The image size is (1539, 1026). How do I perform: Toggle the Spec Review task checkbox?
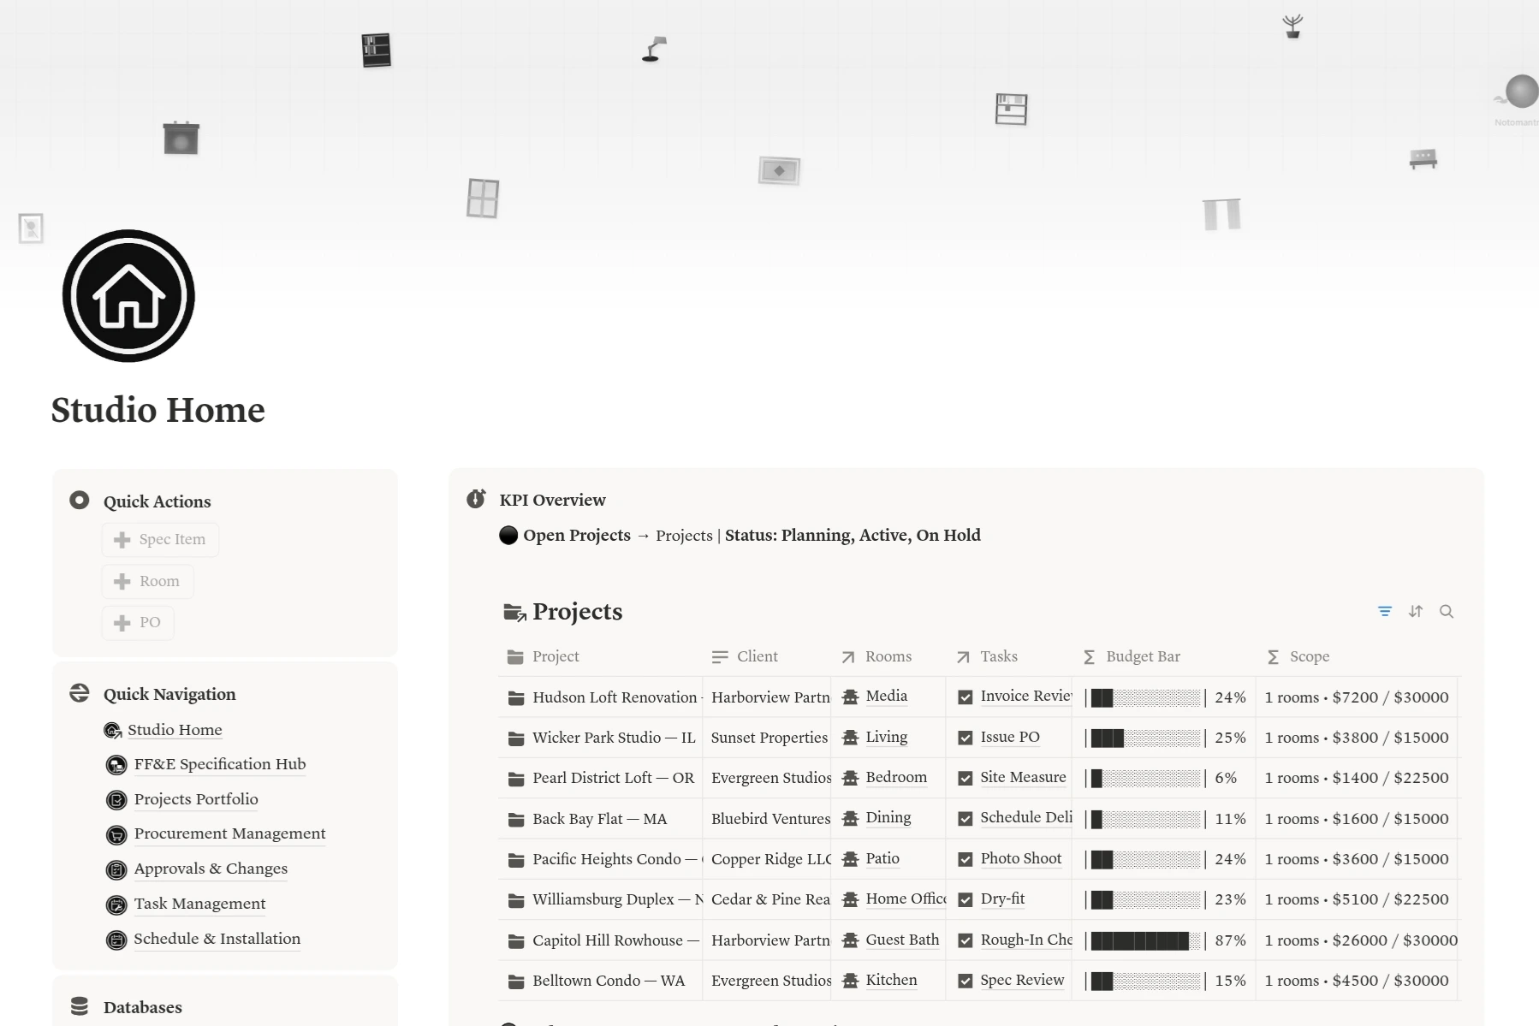coord(965,981)
